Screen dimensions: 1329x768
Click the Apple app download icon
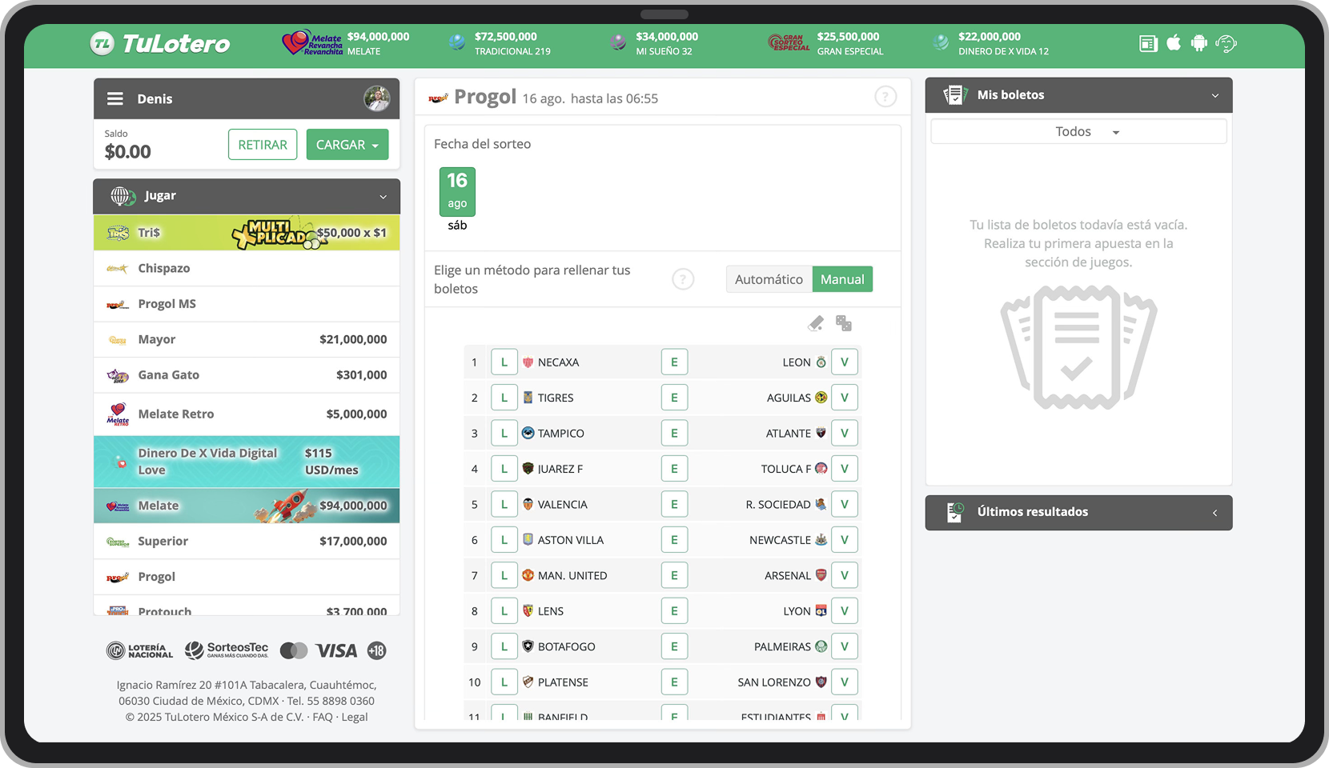click(x=1174, y=42)
